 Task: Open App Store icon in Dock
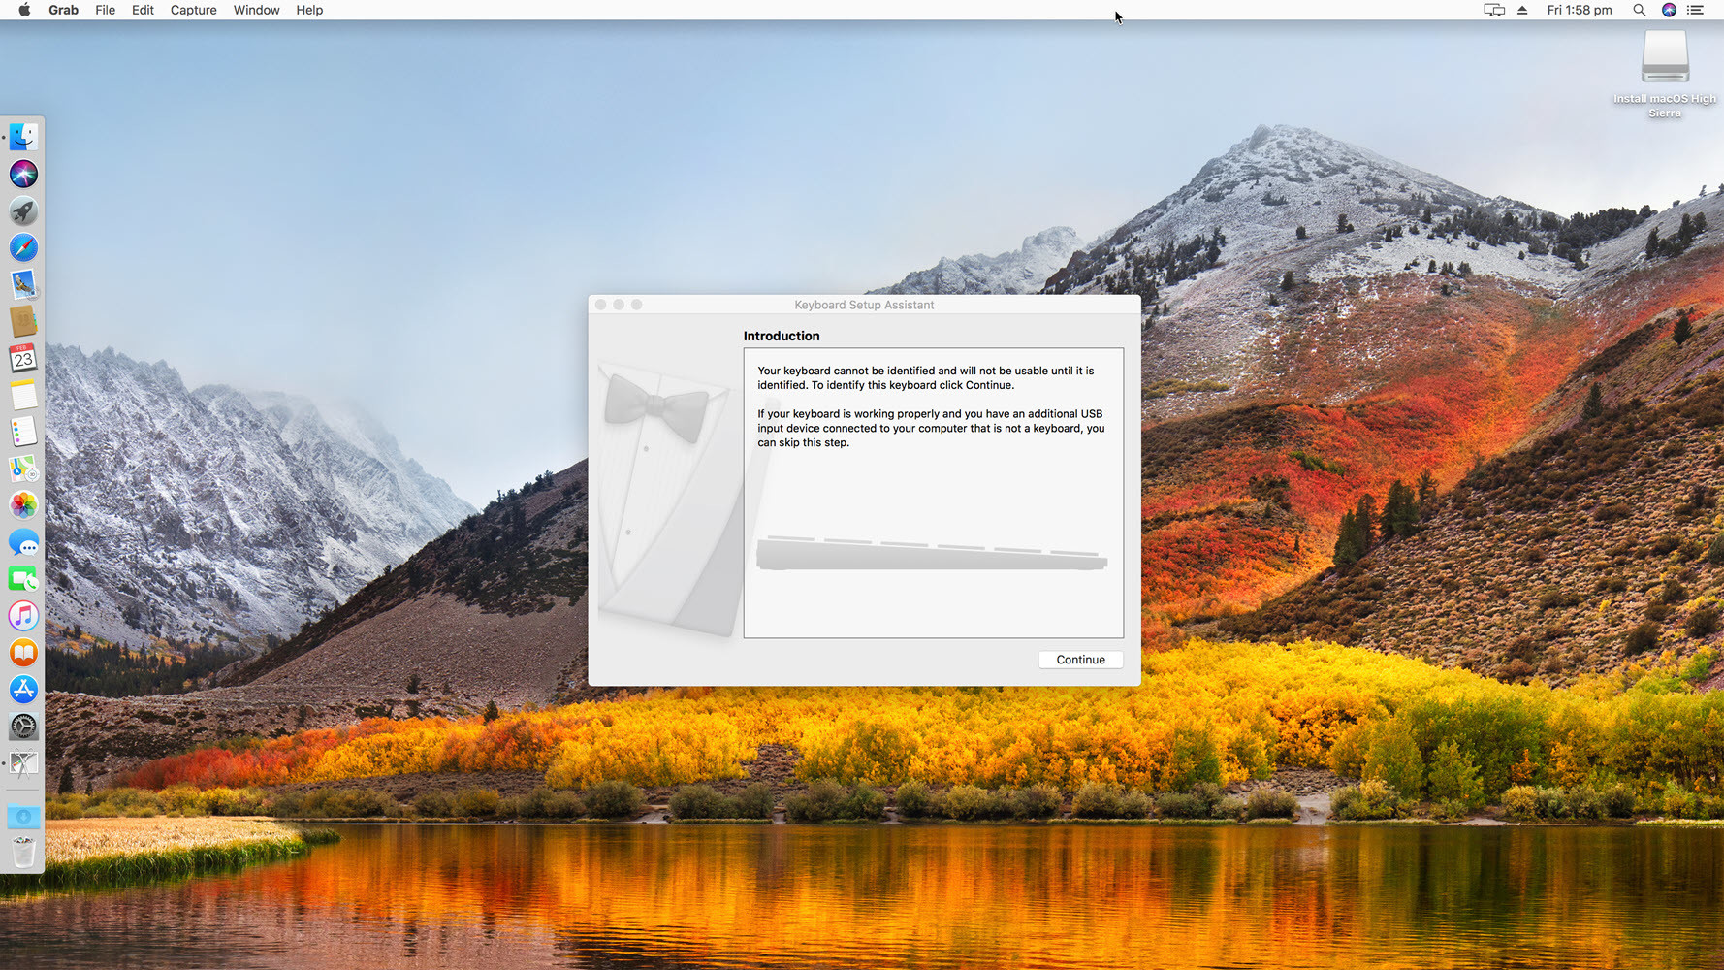[23, 690]
